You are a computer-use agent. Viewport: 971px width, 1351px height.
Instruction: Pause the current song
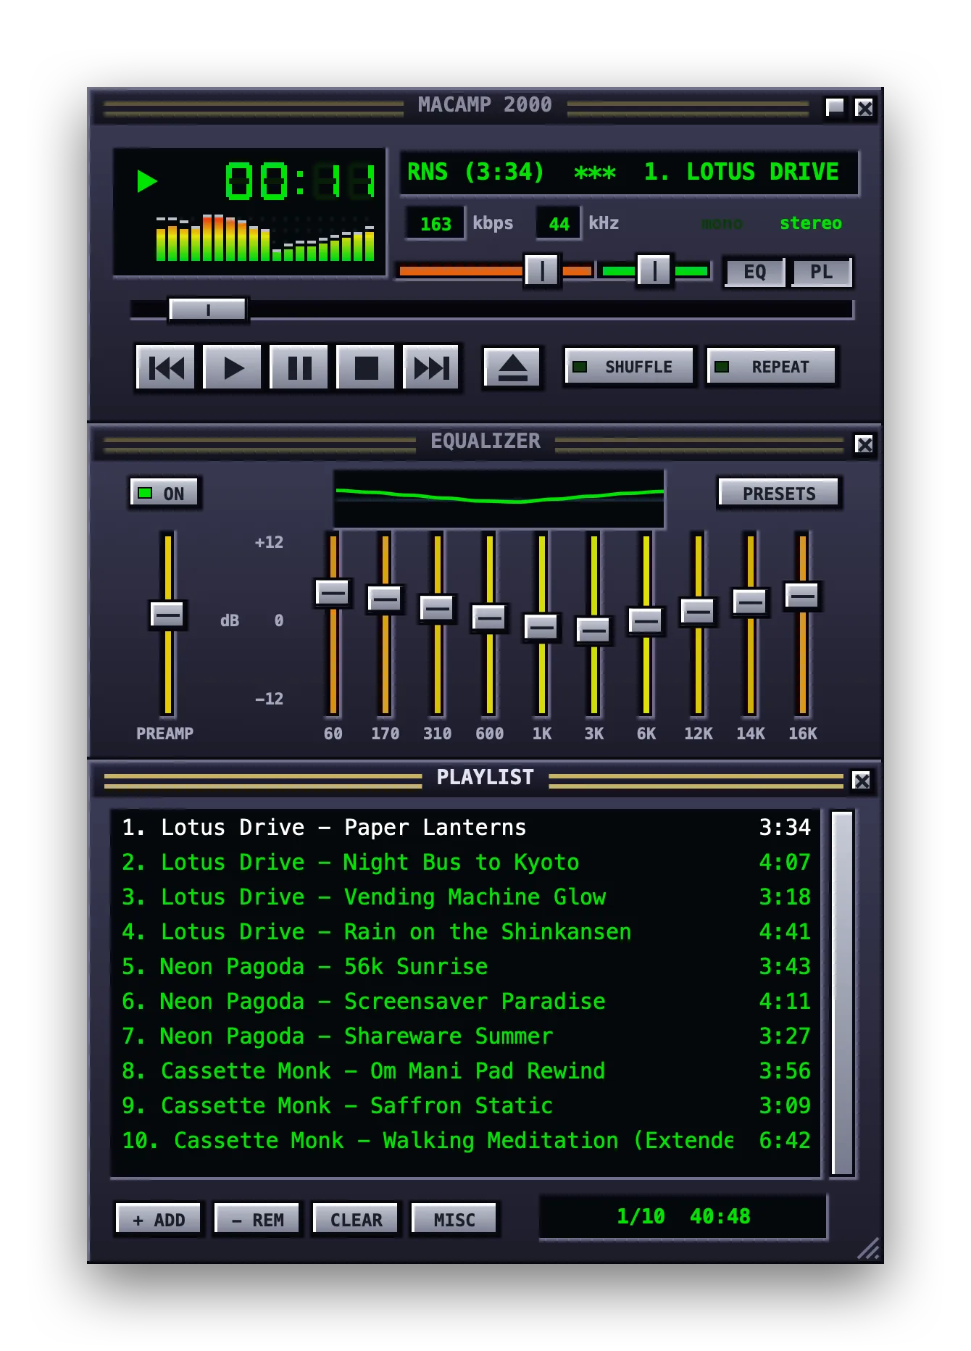pos(299,367)
